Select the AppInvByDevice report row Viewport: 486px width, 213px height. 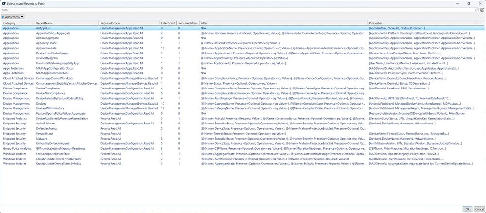[243, 43]
